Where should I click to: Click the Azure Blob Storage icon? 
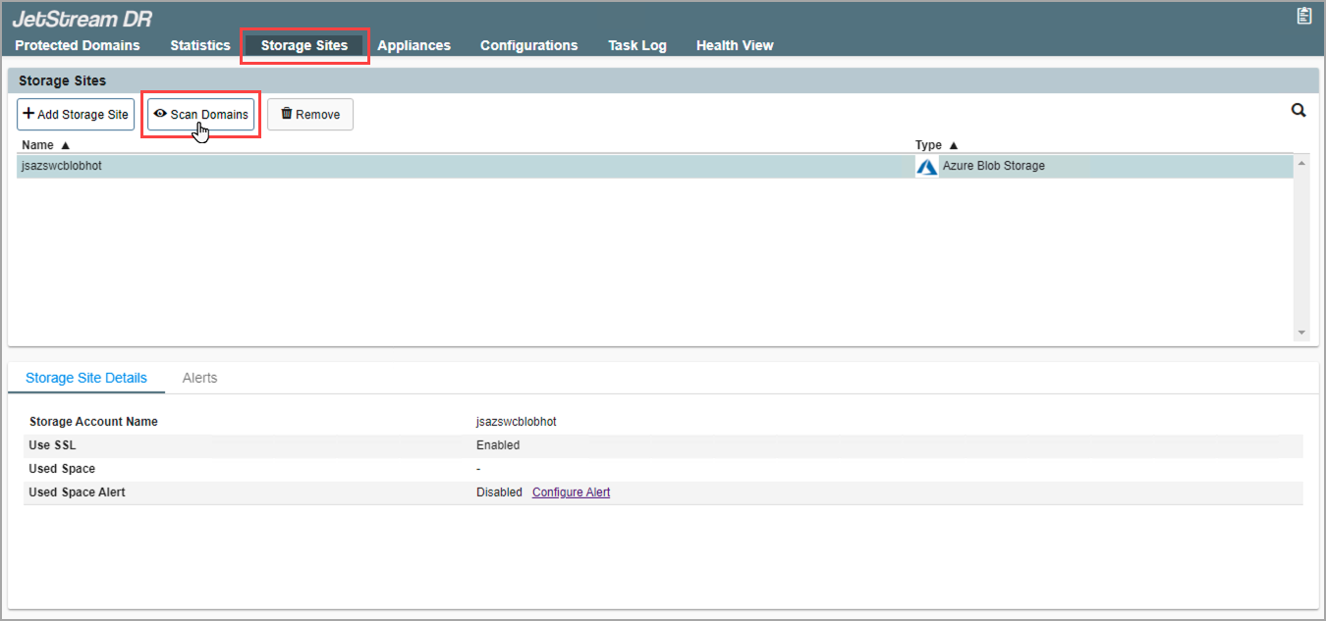(x=926, y=167)
